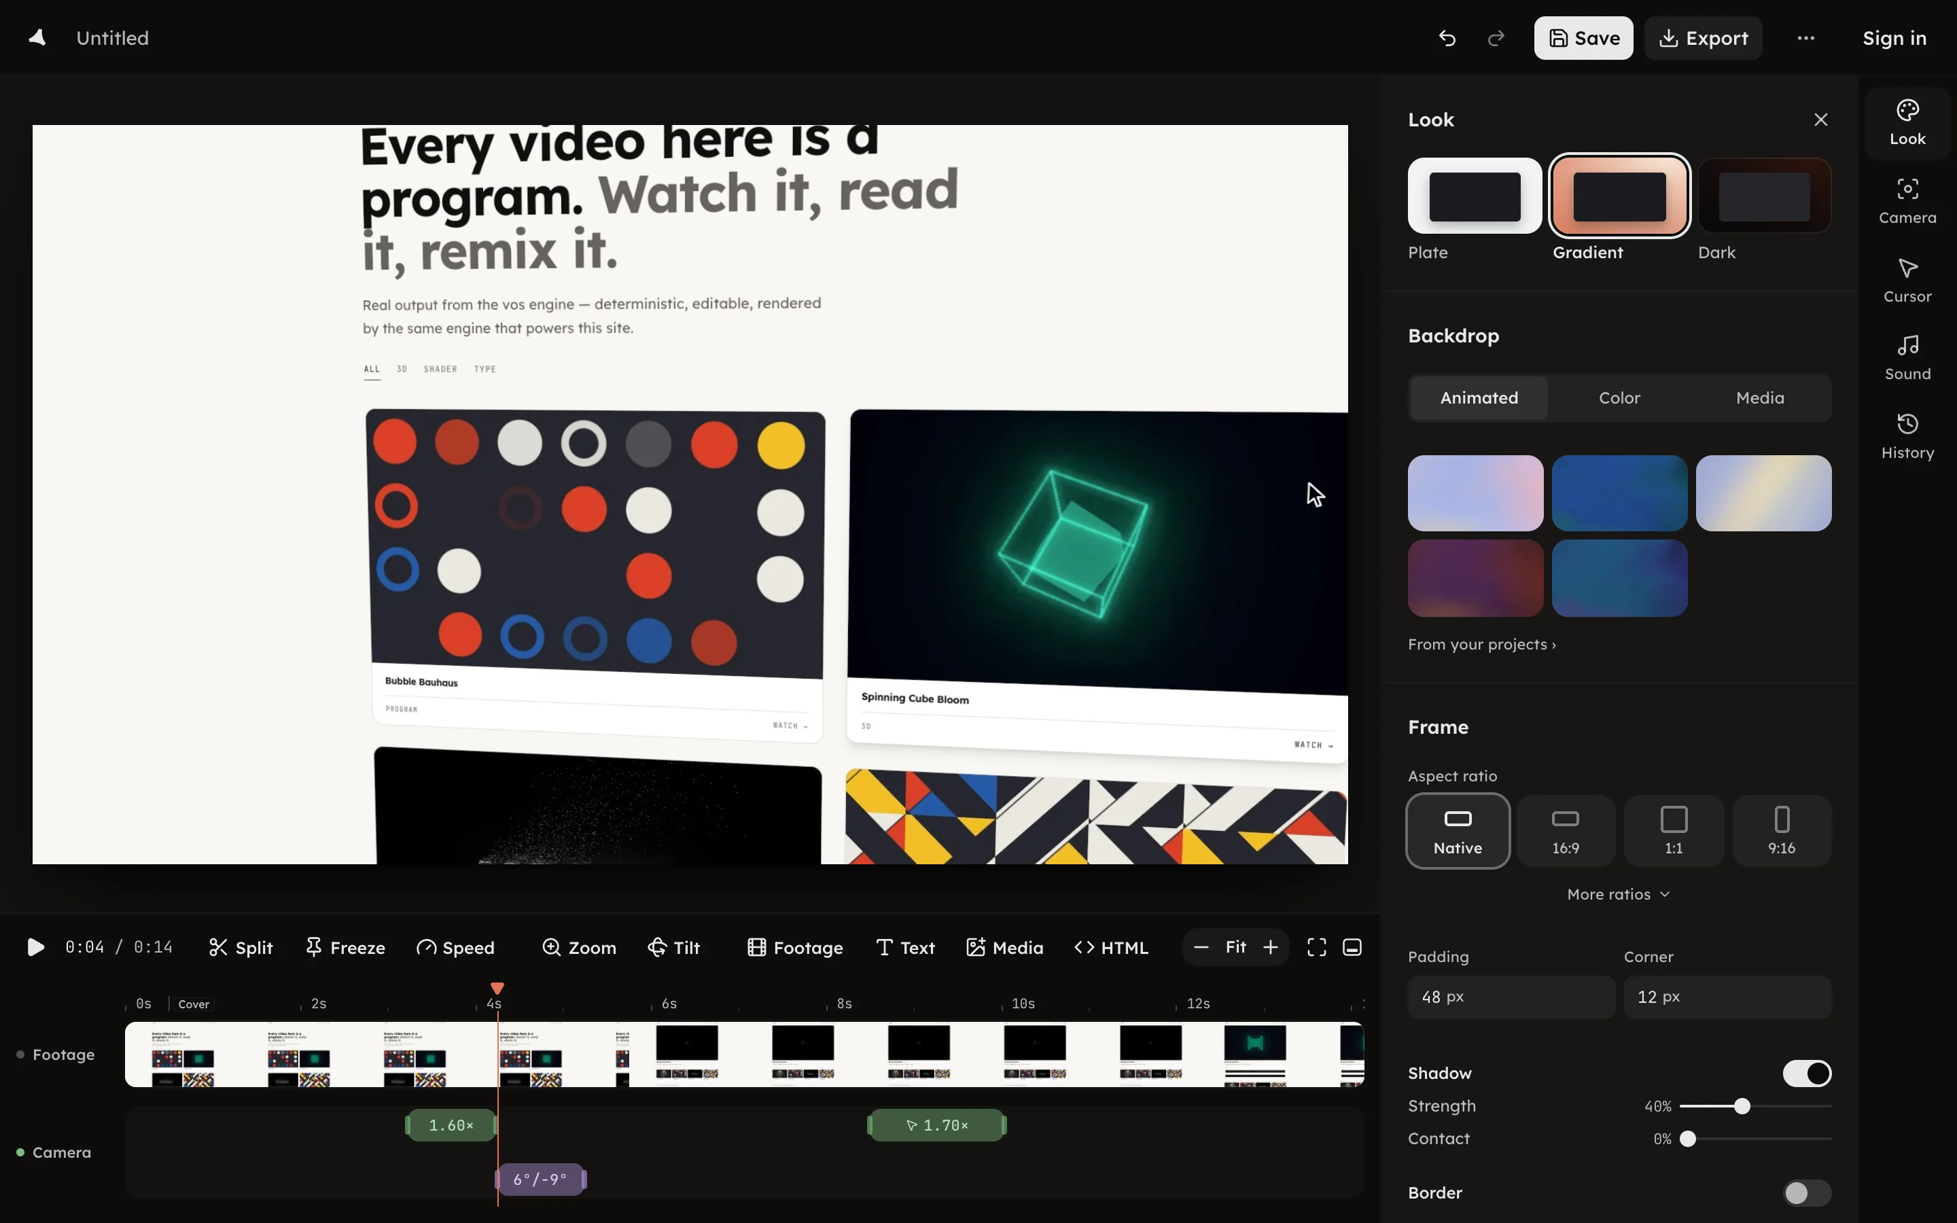Open the three-dots more options menu

1805,38
